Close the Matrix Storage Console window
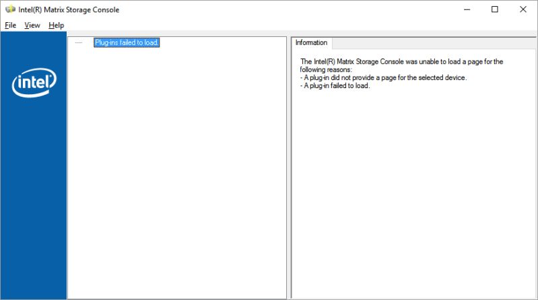This screenshot has width=538, height=300. (523, 9)
